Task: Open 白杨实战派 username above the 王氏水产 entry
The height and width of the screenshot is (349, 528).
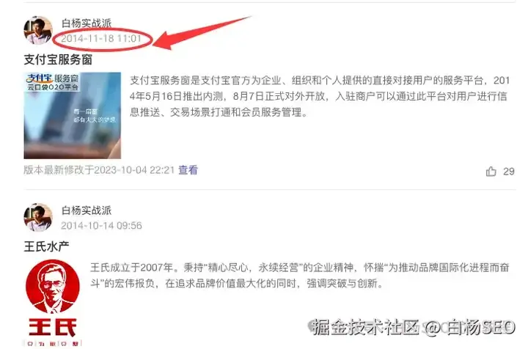Action: point(87,210)
